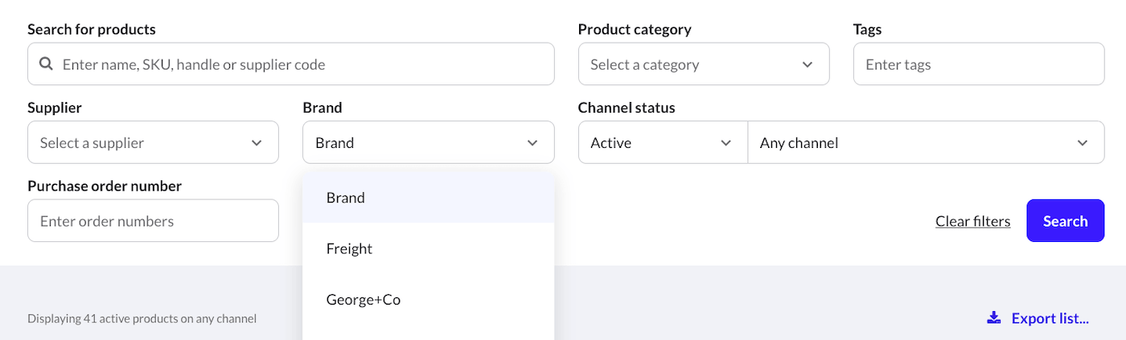Click the Displaying 41 active products text
This screenshot has height=340, width=1126.
pyautogui.click(x=142, y=318)
